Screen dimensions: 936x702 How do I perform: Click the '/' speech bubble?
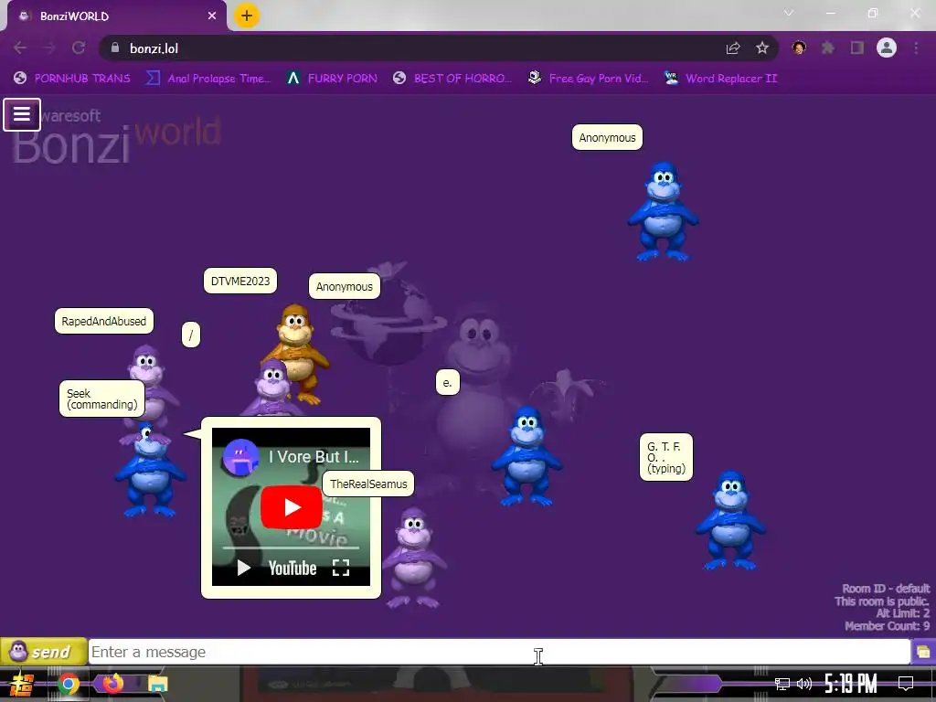(x=191, y=335)
